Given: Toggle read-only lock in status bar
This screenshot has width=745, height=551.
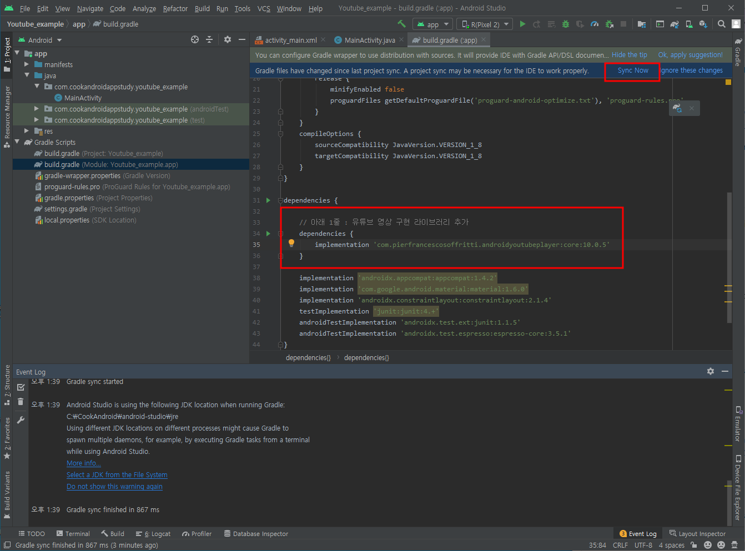Looking at the screenshot, I should tap(694, 545).
